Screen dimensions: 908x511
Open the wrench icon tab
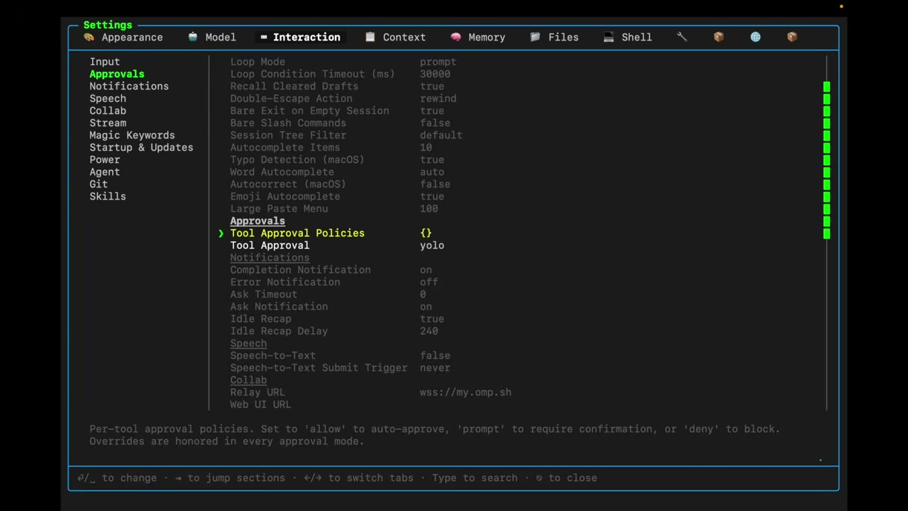click(682, 37)
